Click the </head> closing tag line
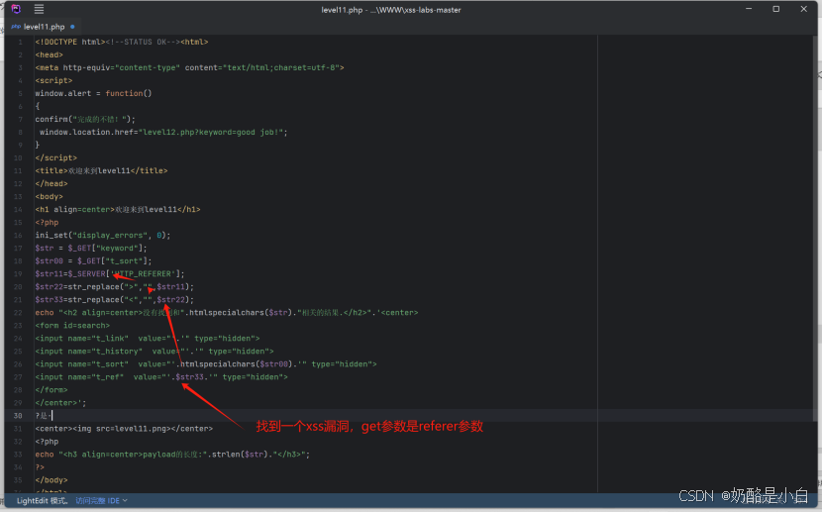The width and height of the screenshot is (822, 512). [x=51, y=183]
